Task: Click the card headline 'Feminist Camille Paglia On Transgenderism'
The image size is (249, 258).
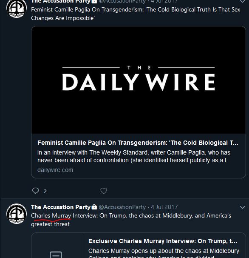Action: tap(138, 143)
